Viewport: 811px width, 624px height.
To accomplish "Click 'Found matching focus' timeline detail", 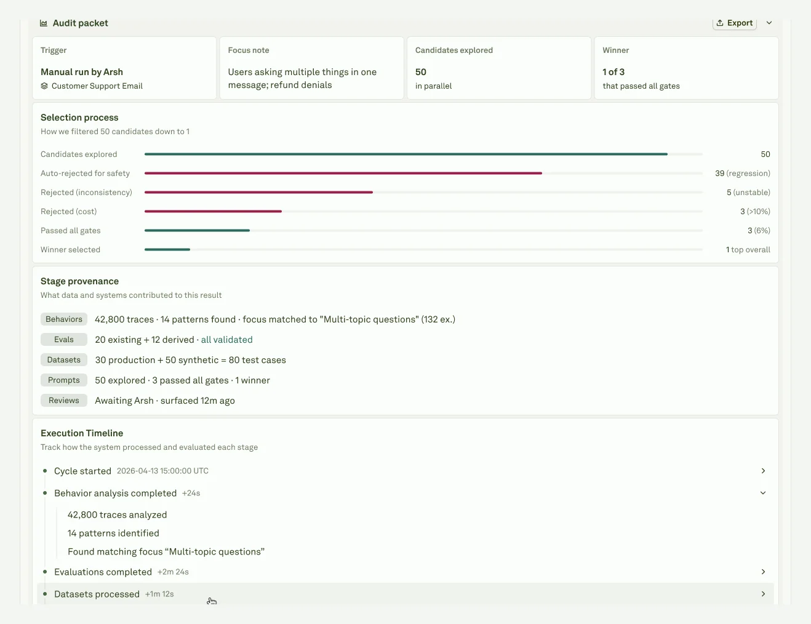I will (x=166, y=552).
